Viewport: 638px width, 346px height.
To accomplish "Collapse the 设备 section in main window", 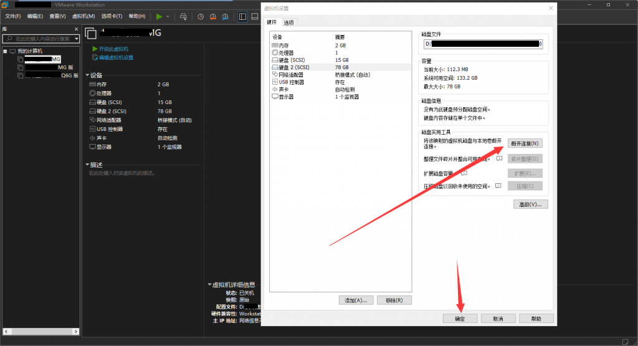I will (87, 75).
